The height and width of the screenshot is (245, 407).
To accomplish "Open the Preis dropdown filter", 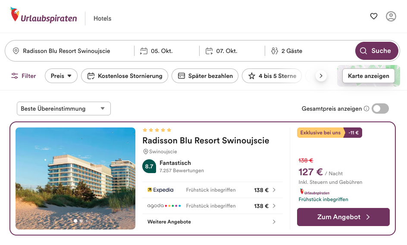I will 61,76.
